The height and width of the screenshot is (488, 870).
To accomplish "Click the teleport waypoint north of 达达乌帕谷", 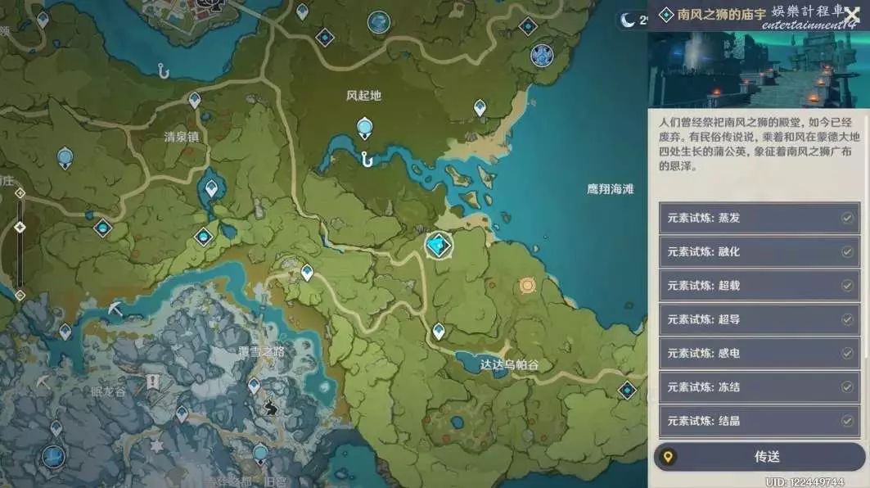I will (439, 331).
